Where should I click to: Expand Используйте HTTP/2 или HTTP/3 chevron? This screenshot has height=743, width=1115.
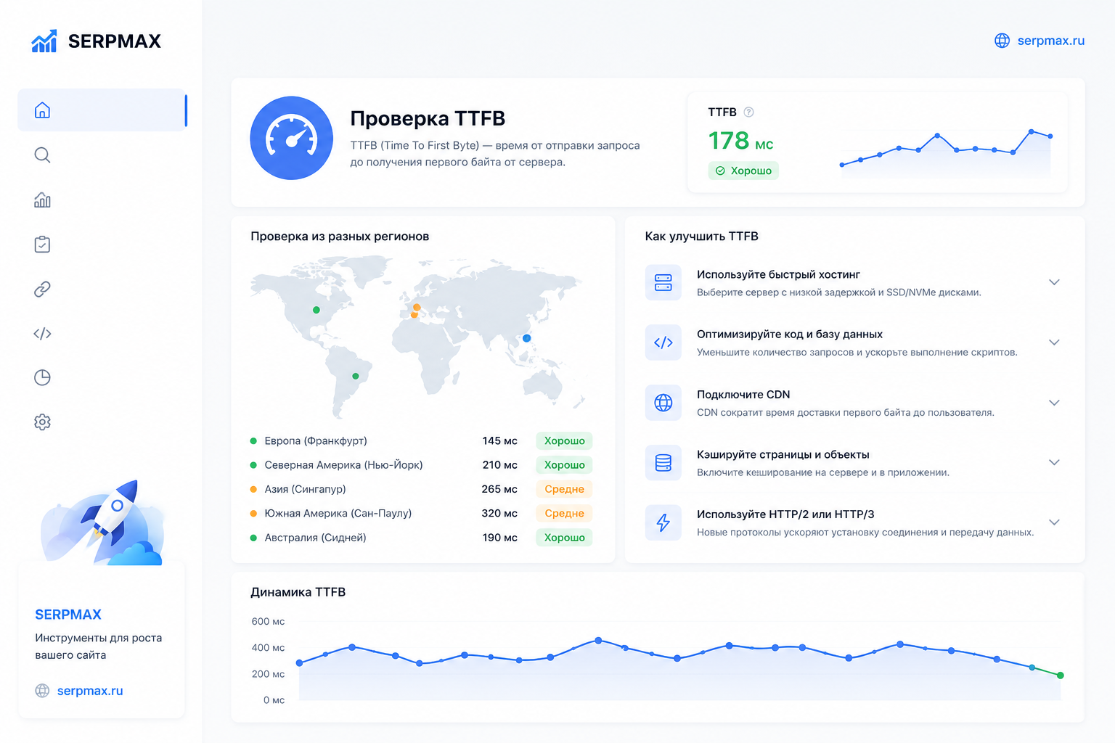1054,522
